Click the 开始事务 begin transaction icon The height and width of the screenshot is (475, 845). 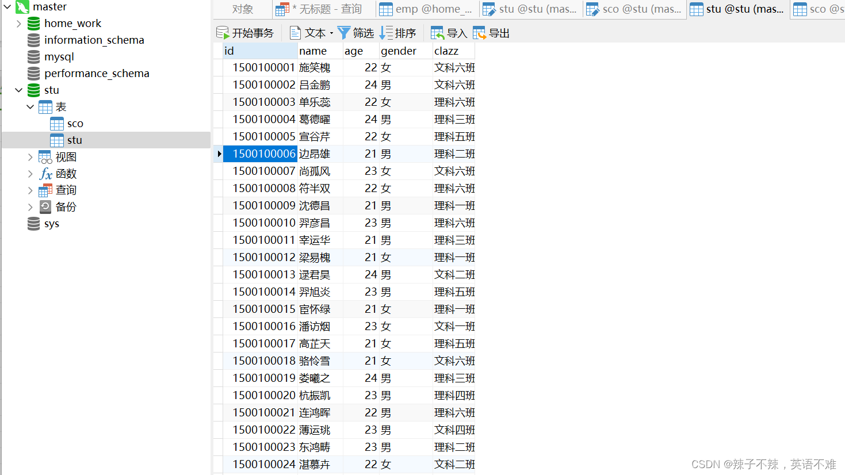point(223,33)
